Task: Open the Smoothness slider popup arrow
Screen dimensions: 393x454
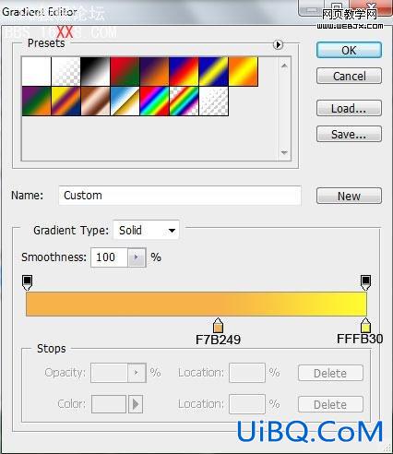Action: (137, 257)
